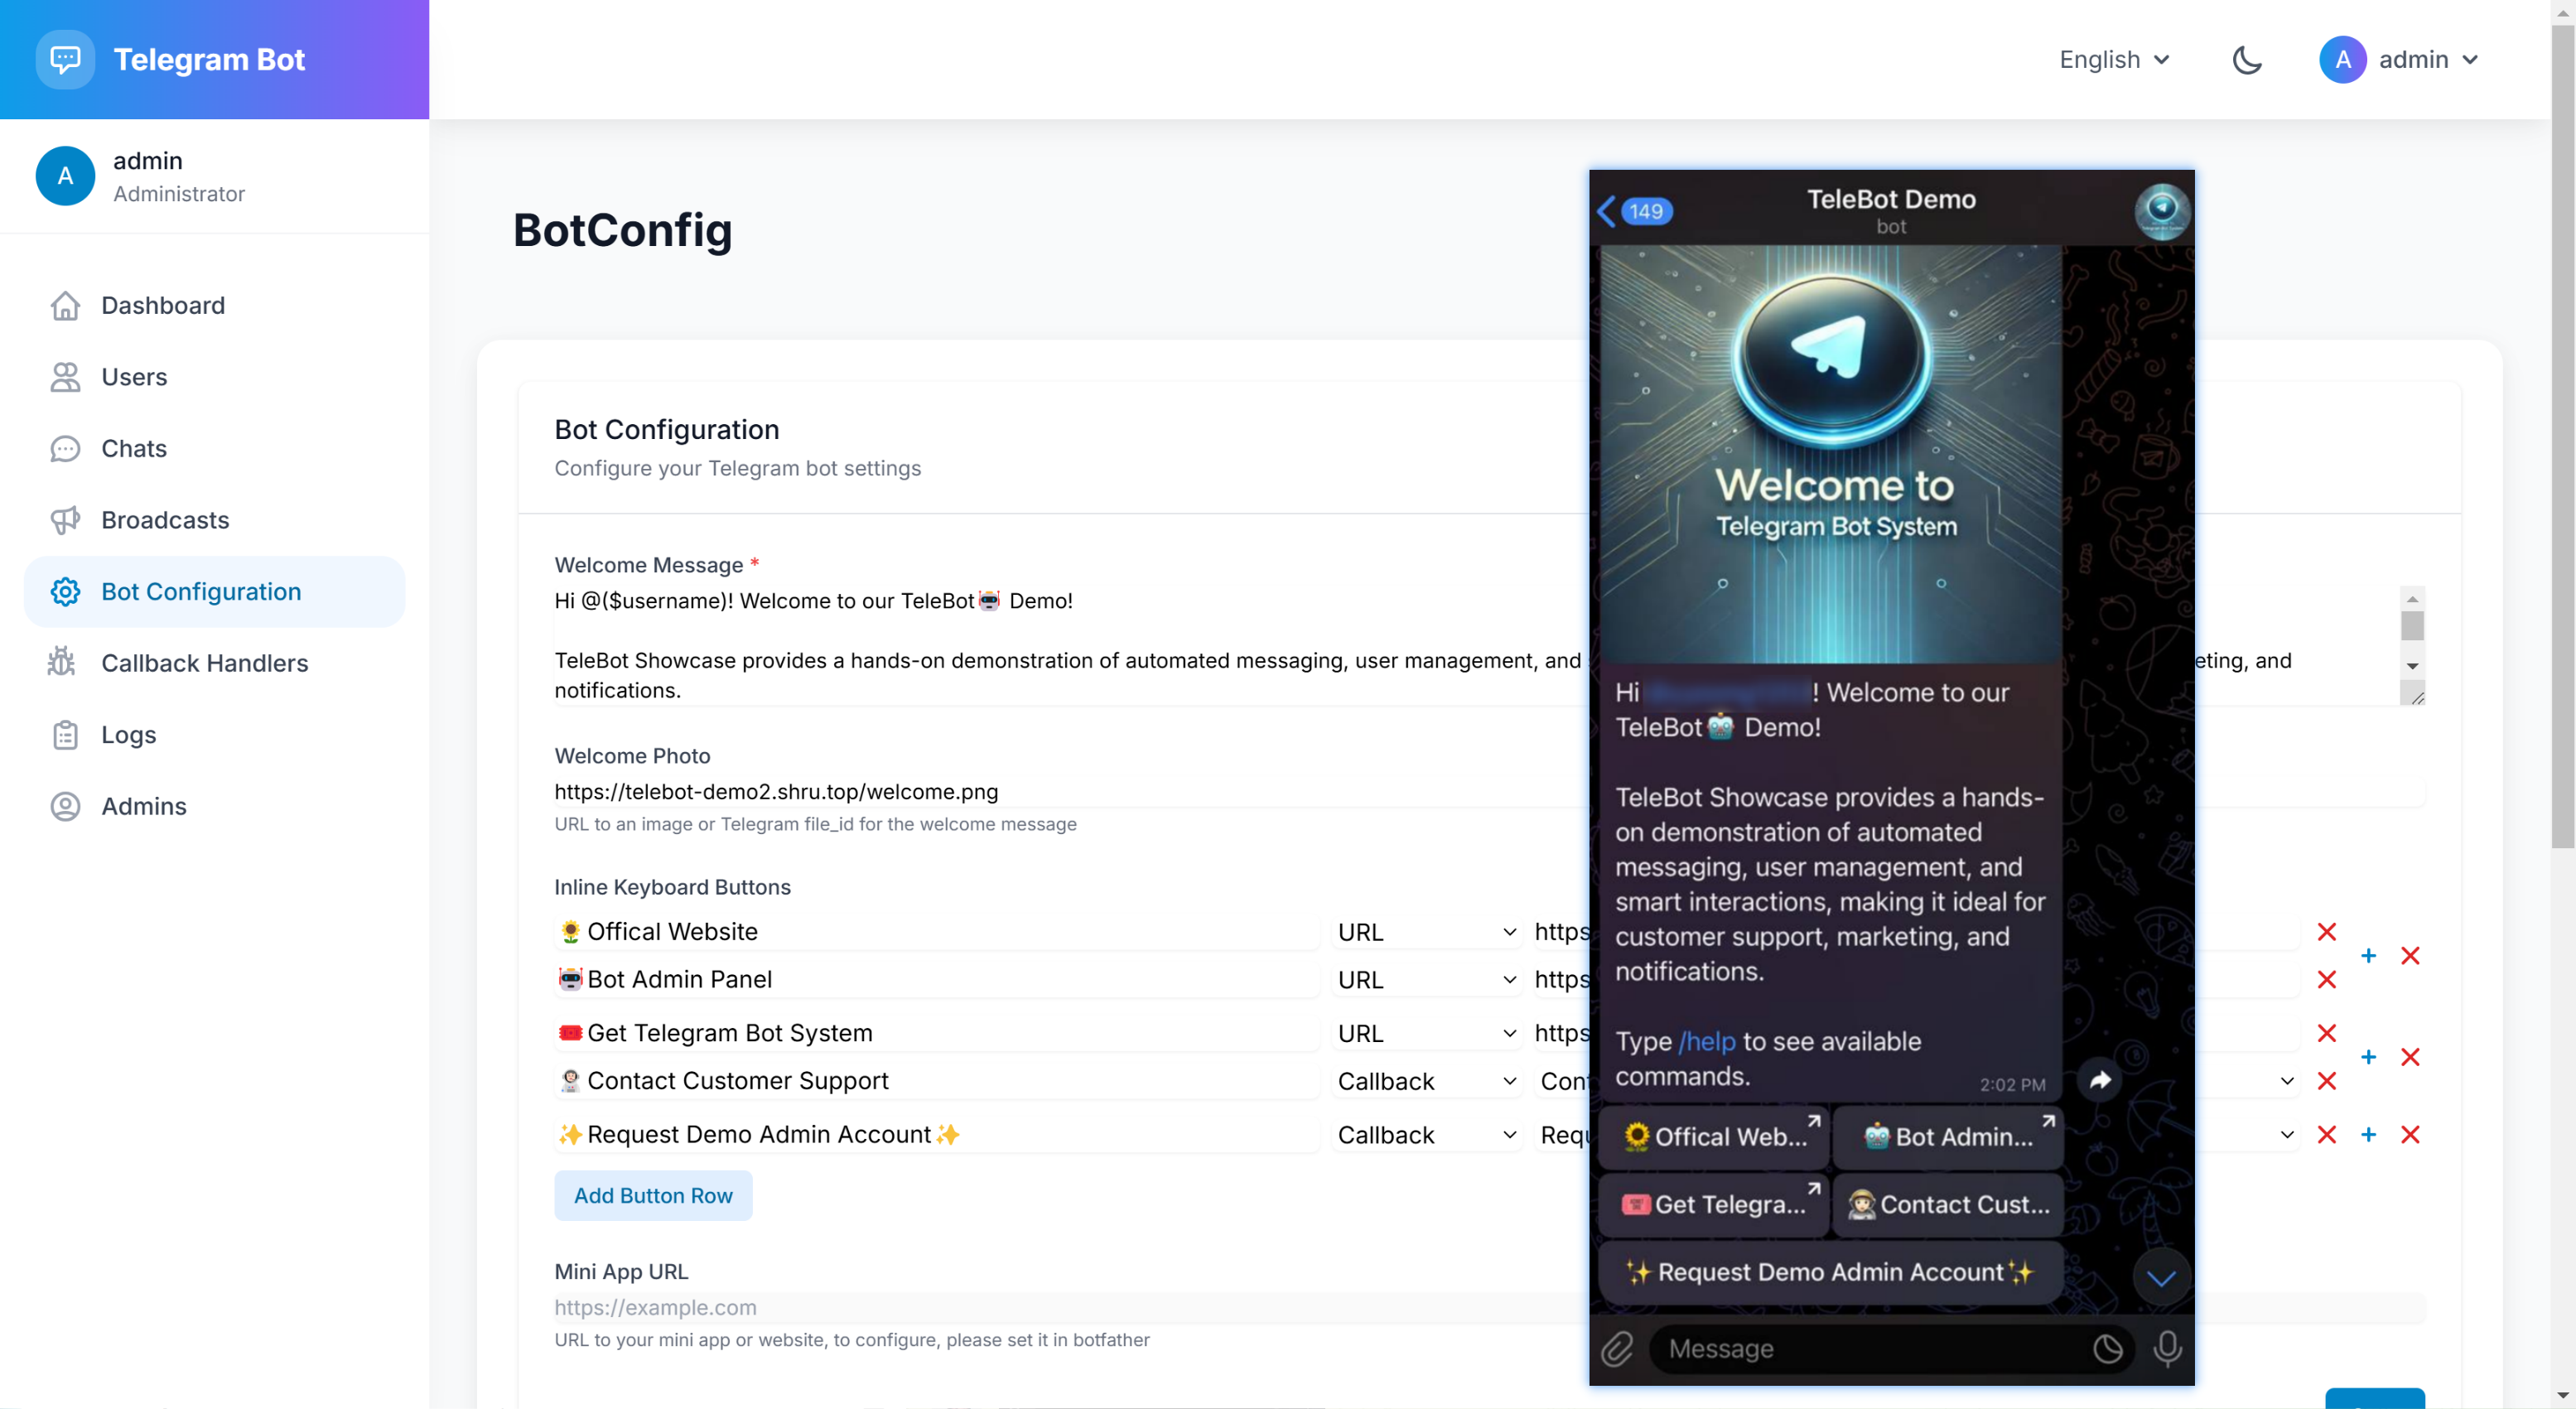Viewport: 2576px width, 1409px height.
Task: Open type dropdown for Get Telegram Bot System
Action: coord(1426,1032)
